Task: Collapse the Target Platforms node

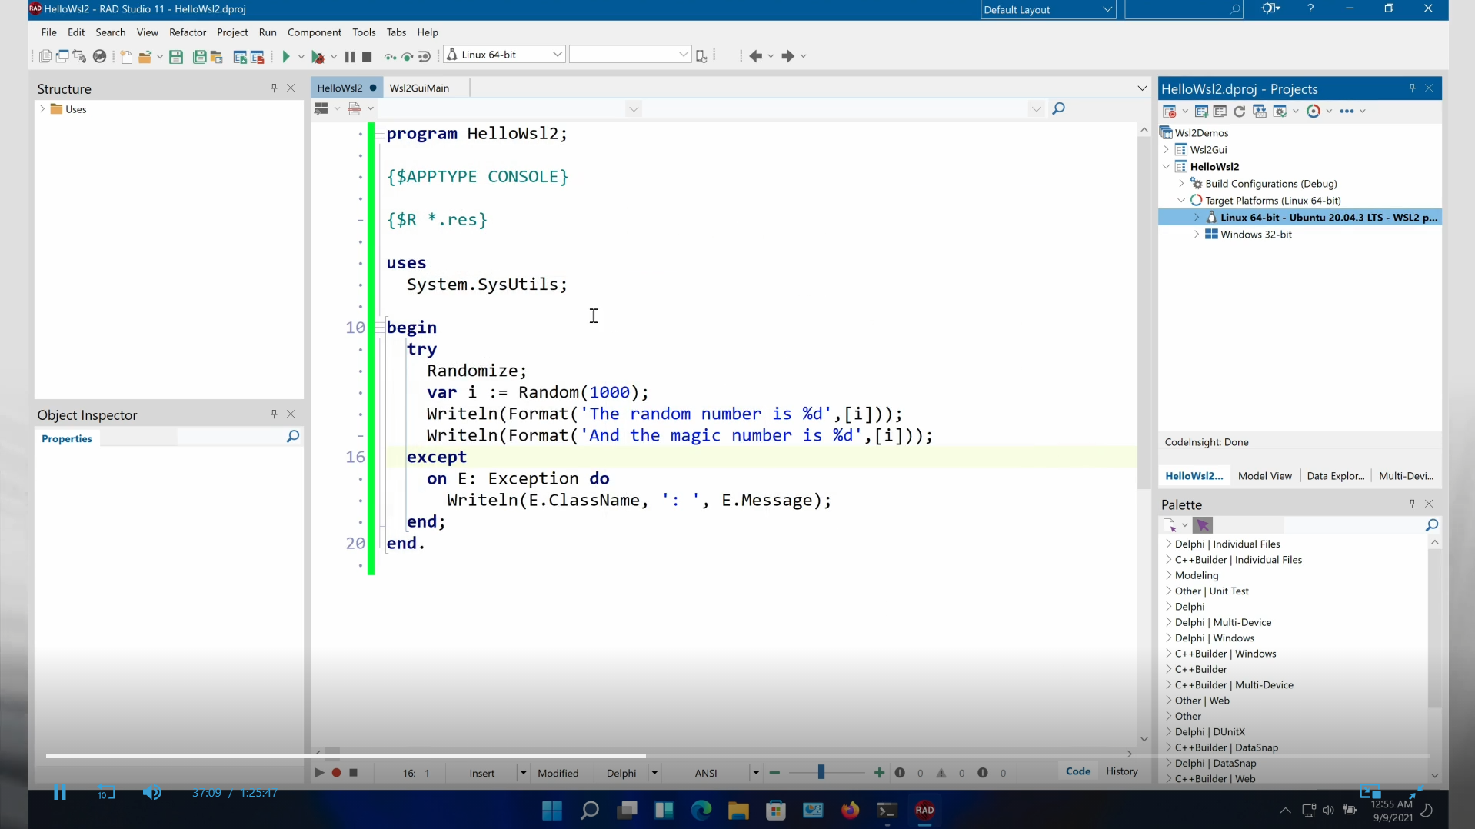Action: pyautogui.click(x=1182, y=201)
